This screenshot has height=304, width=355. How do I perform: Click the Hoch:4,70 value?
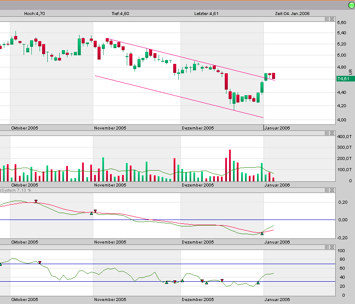click(34, 14)
